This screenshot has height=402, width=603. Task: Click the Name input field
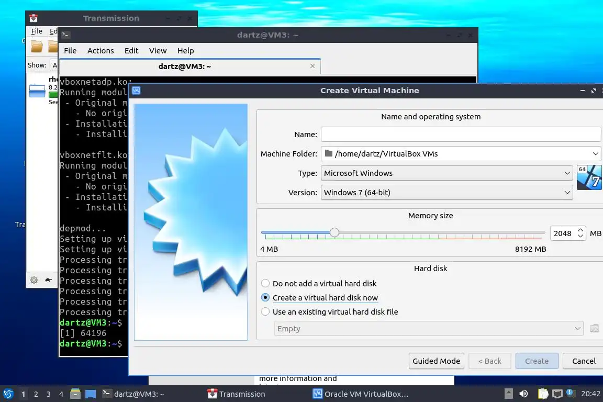pos(461,134)
